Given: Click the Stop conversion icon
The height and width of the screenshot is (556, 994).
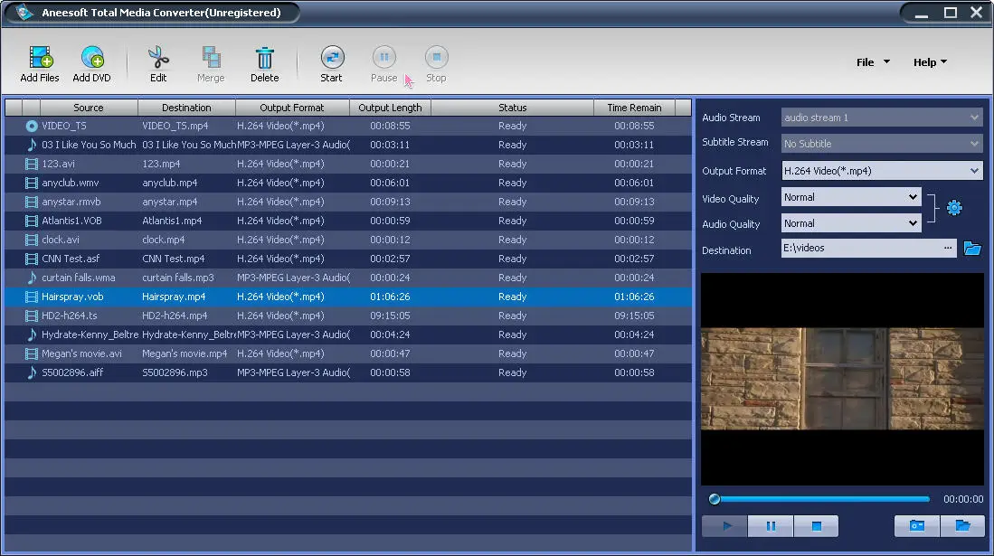Looking at the screenshot, I should 436,57.
